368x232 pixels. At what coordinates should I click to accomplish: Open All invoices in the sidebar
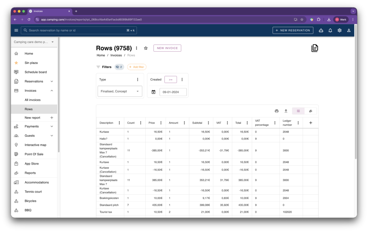[33, 100]
